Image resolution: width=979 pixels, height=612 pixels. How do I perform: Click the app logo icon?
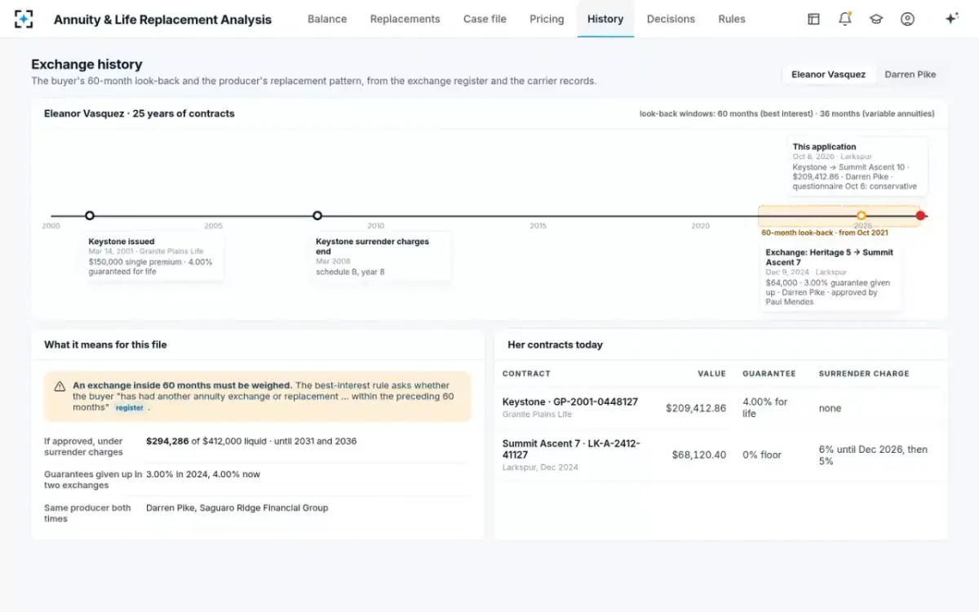point(24,19)
